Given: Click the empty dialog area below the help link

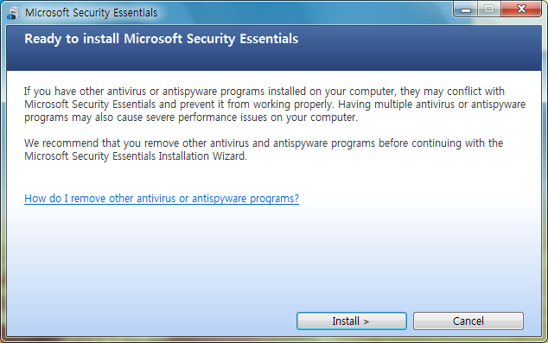Looking at the screenshot, I should 274,257.
